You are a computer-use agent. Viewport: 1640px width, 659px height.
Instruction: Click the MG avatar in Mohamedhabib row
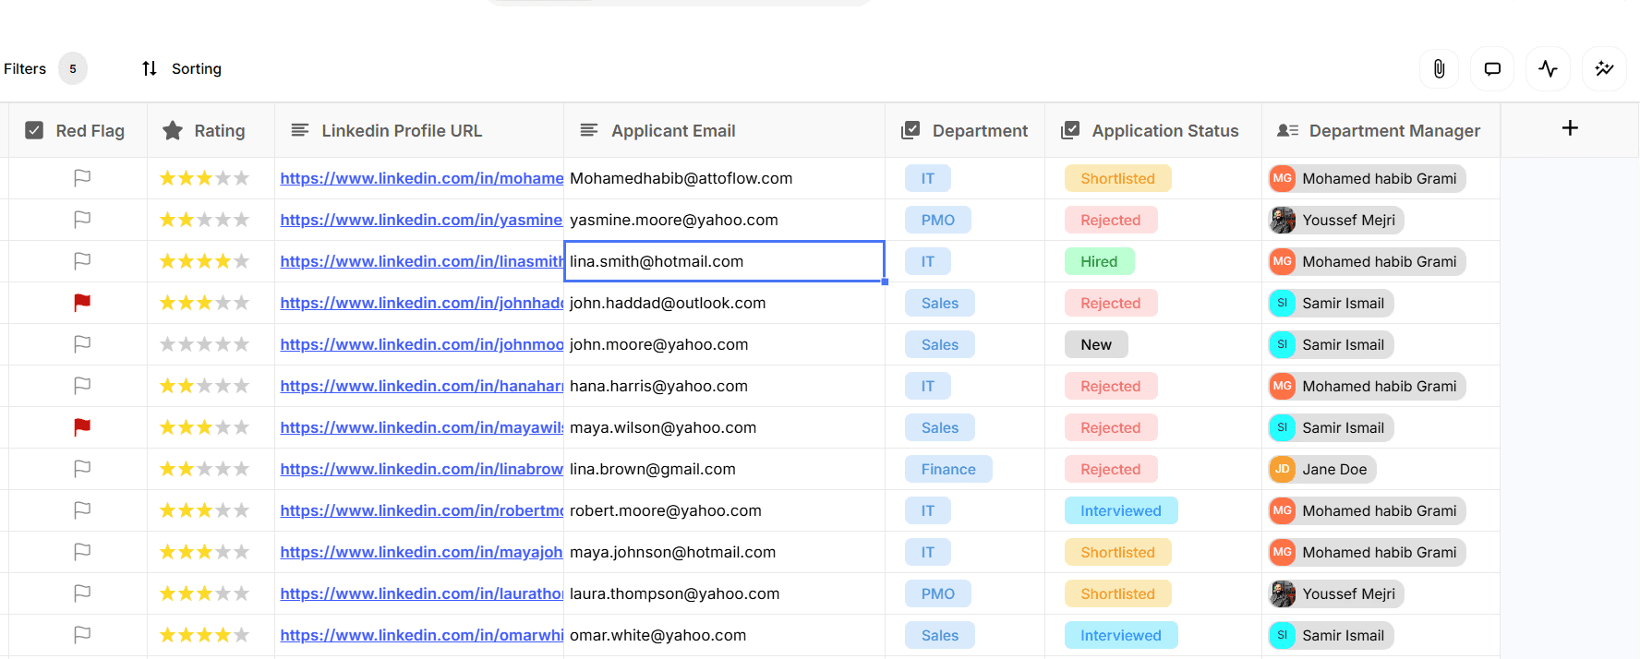(1283, 178)
